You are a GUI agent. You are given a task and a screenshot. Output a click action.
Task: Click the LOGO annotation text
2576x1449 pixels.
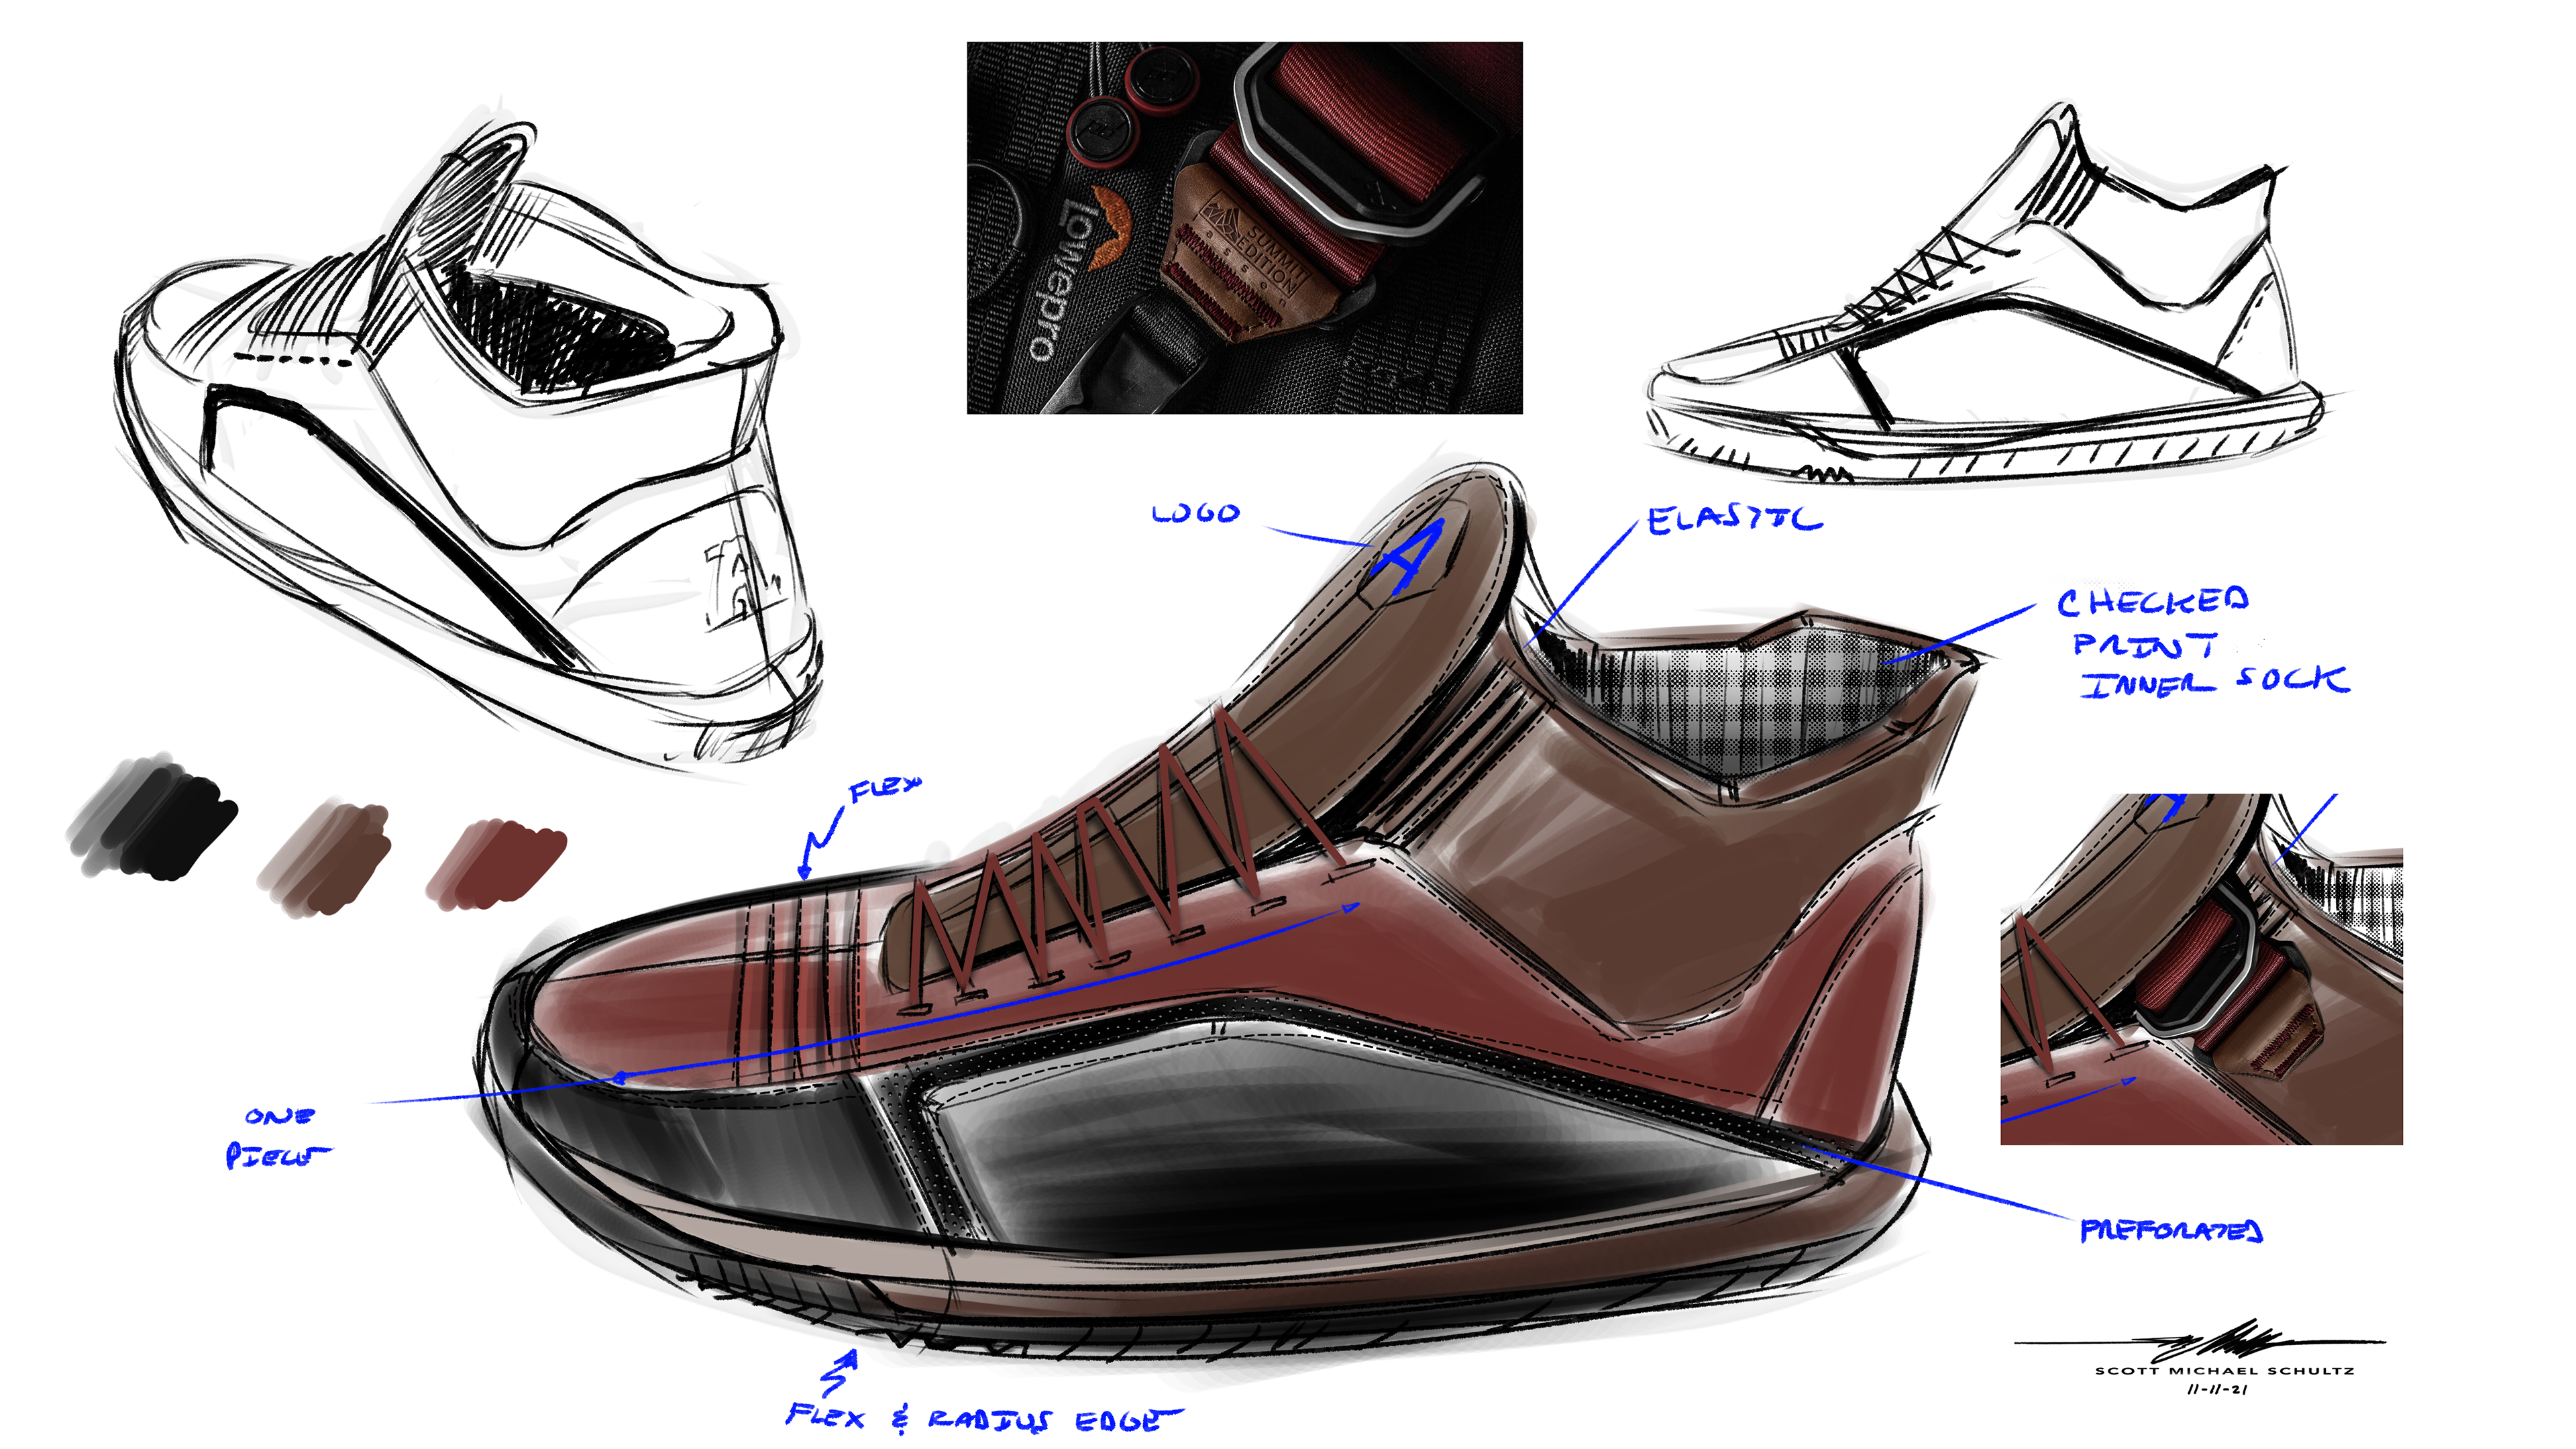(1196, 514)
